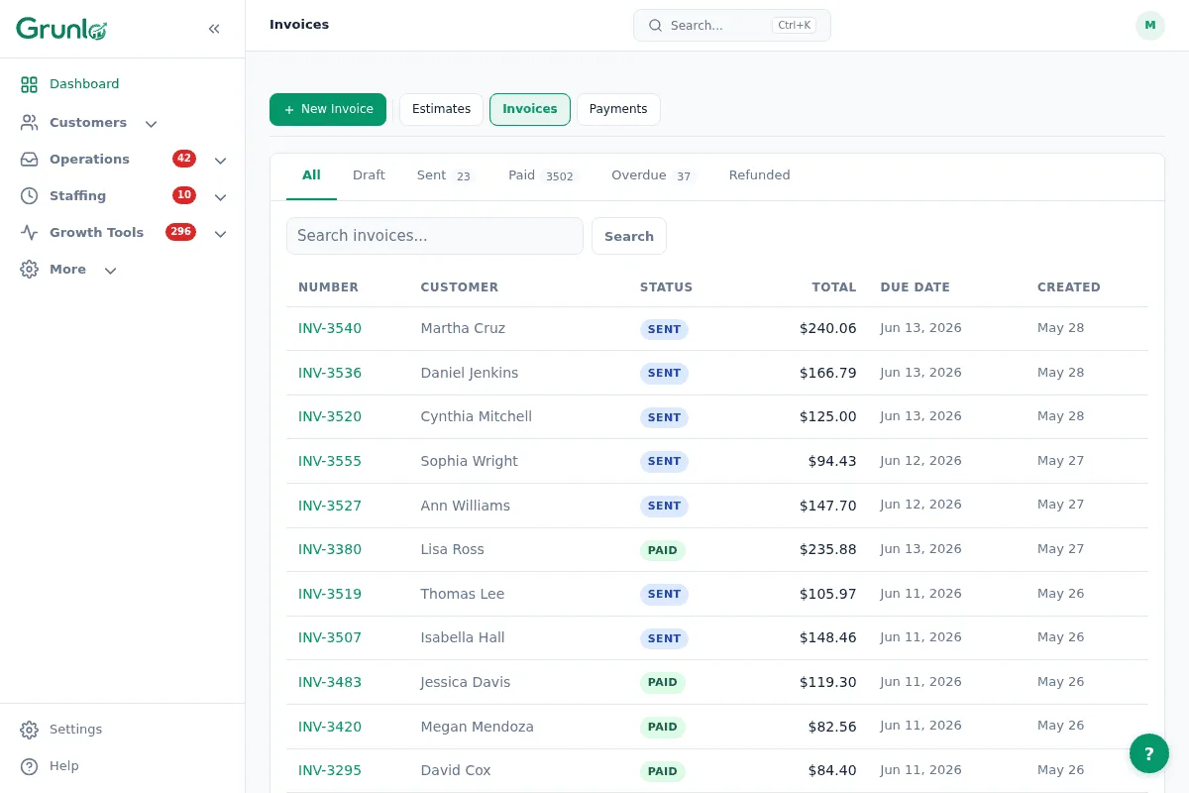Click the NUMBER column header
This screenshot has width=1189, height=793.
tap(328, 287)
